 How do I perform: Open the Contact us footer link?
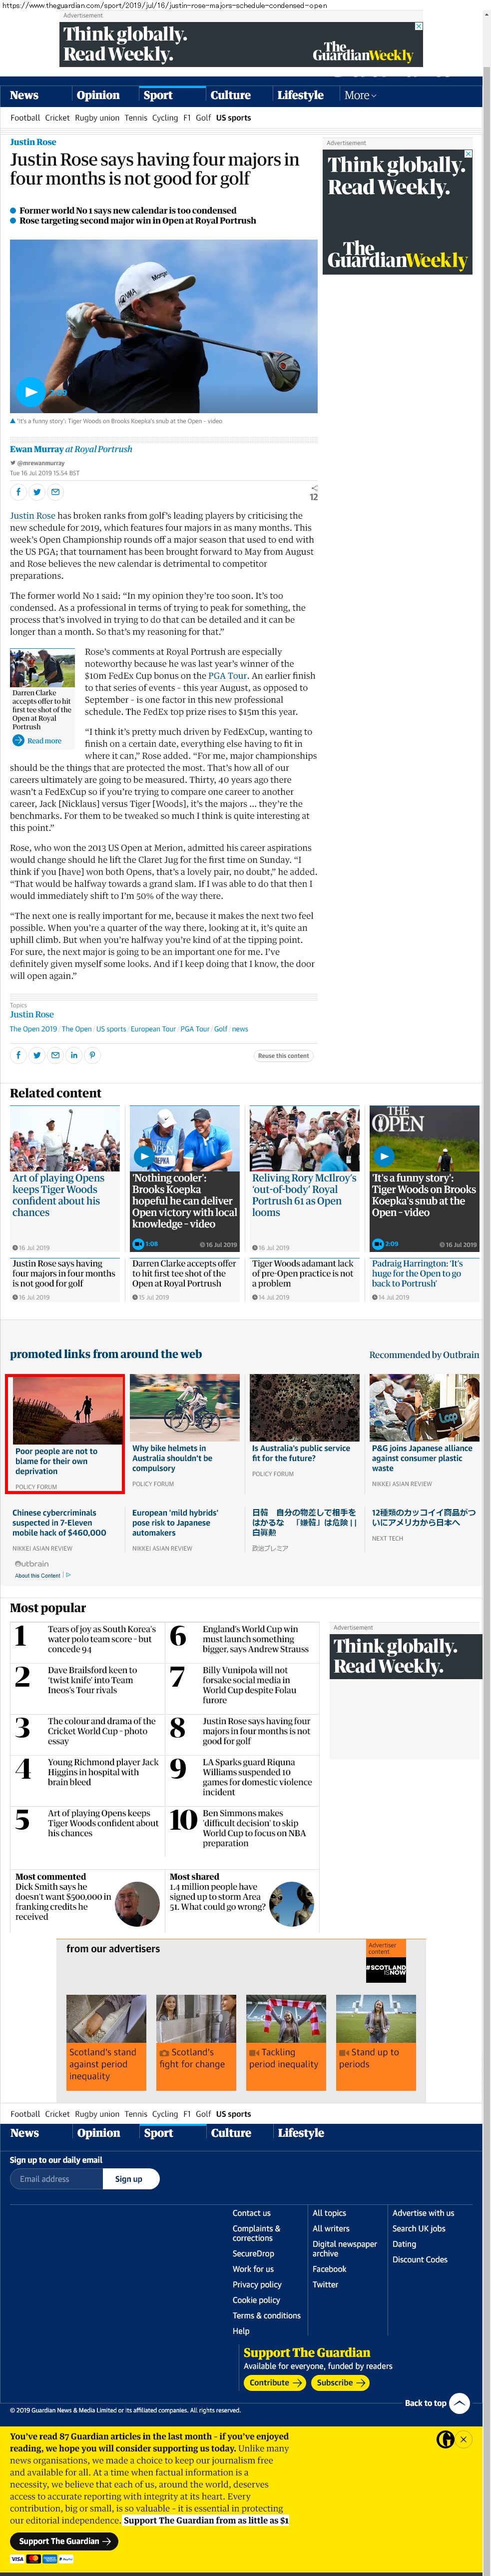pyautogui.click(x=251, y=2213)
